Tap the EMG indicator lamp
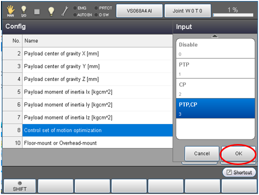Image resolution: width=259 pixels, height=195 pixels. (75, 8)
